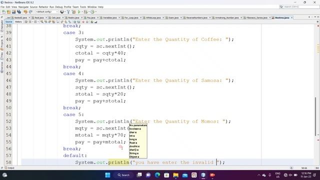Viewport: 320px width, 180px height.
Task: Click the green Run Project icon
Action: point(79,12)
